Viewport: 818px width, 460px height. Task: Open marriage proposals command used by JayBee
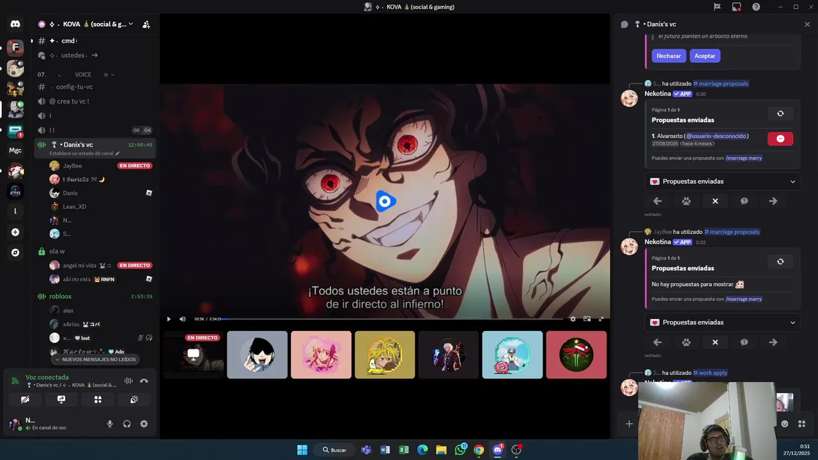[732, 232]
